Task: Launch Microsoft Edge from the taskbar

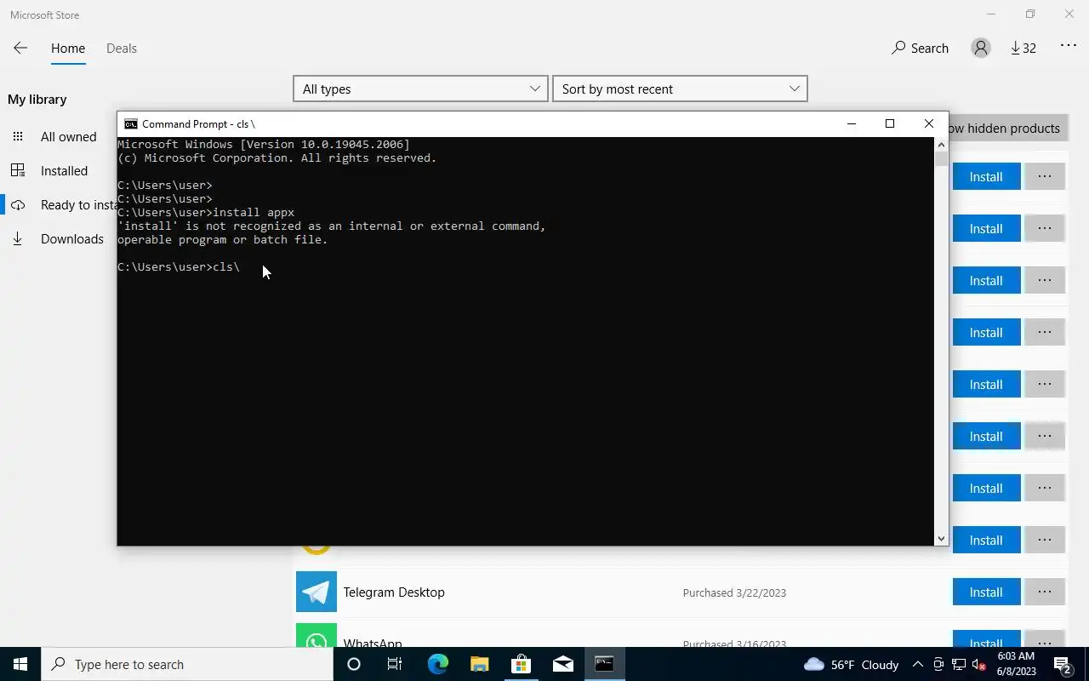Action: (x=437, y=664)
